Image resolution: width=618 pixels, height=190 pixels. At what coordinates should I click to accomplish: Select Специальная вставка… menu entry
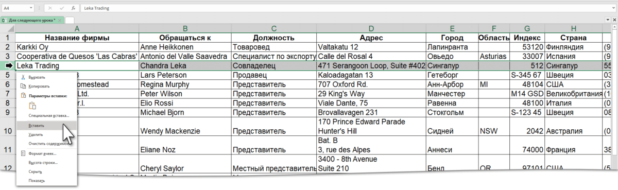(46, 116)
